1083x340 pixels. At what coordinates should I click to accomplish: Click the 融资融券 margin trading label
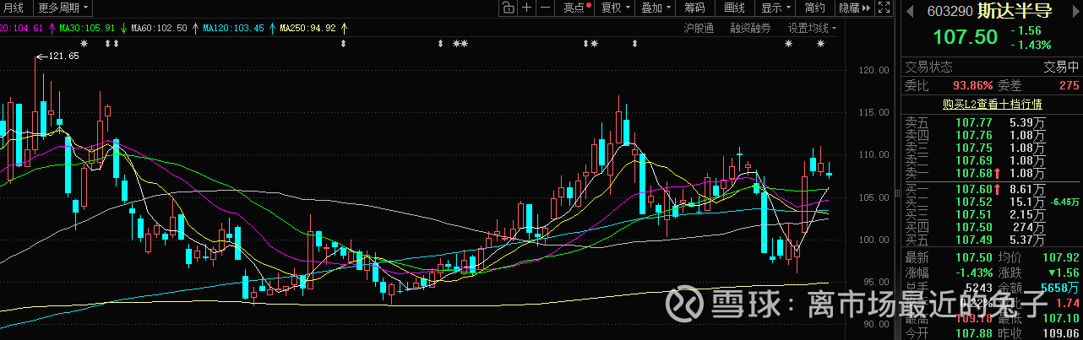point(750,28)
